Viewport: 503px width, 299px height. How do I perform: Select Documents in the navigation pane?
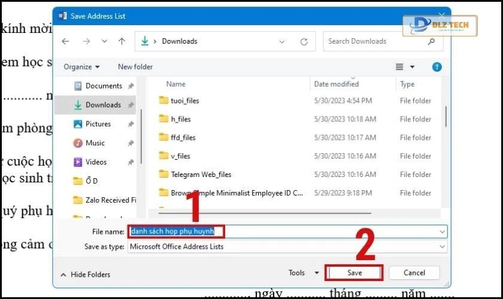pos(103,86)
